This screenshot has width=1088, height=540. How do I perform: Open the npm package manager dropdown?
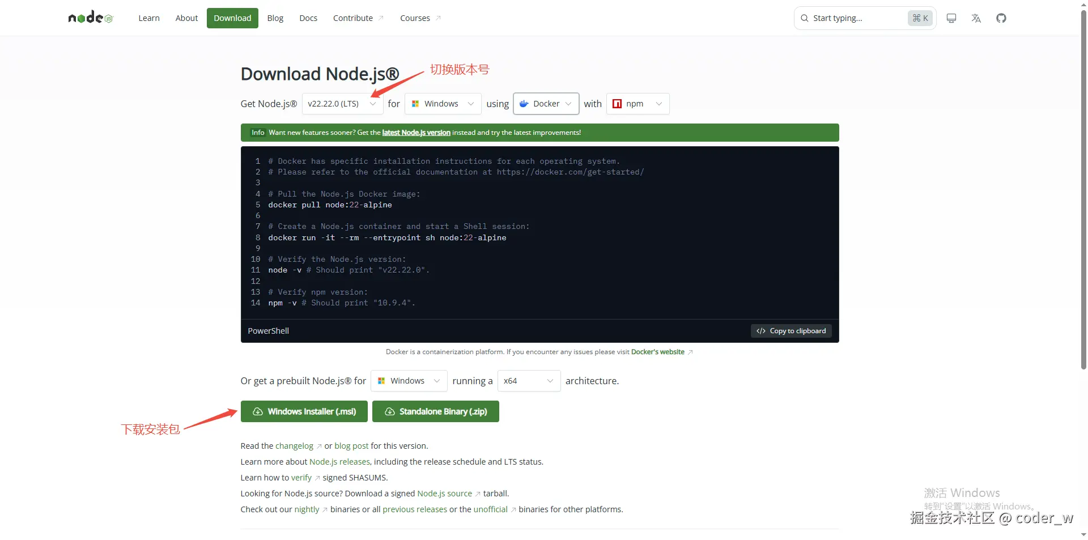[638, 104]
